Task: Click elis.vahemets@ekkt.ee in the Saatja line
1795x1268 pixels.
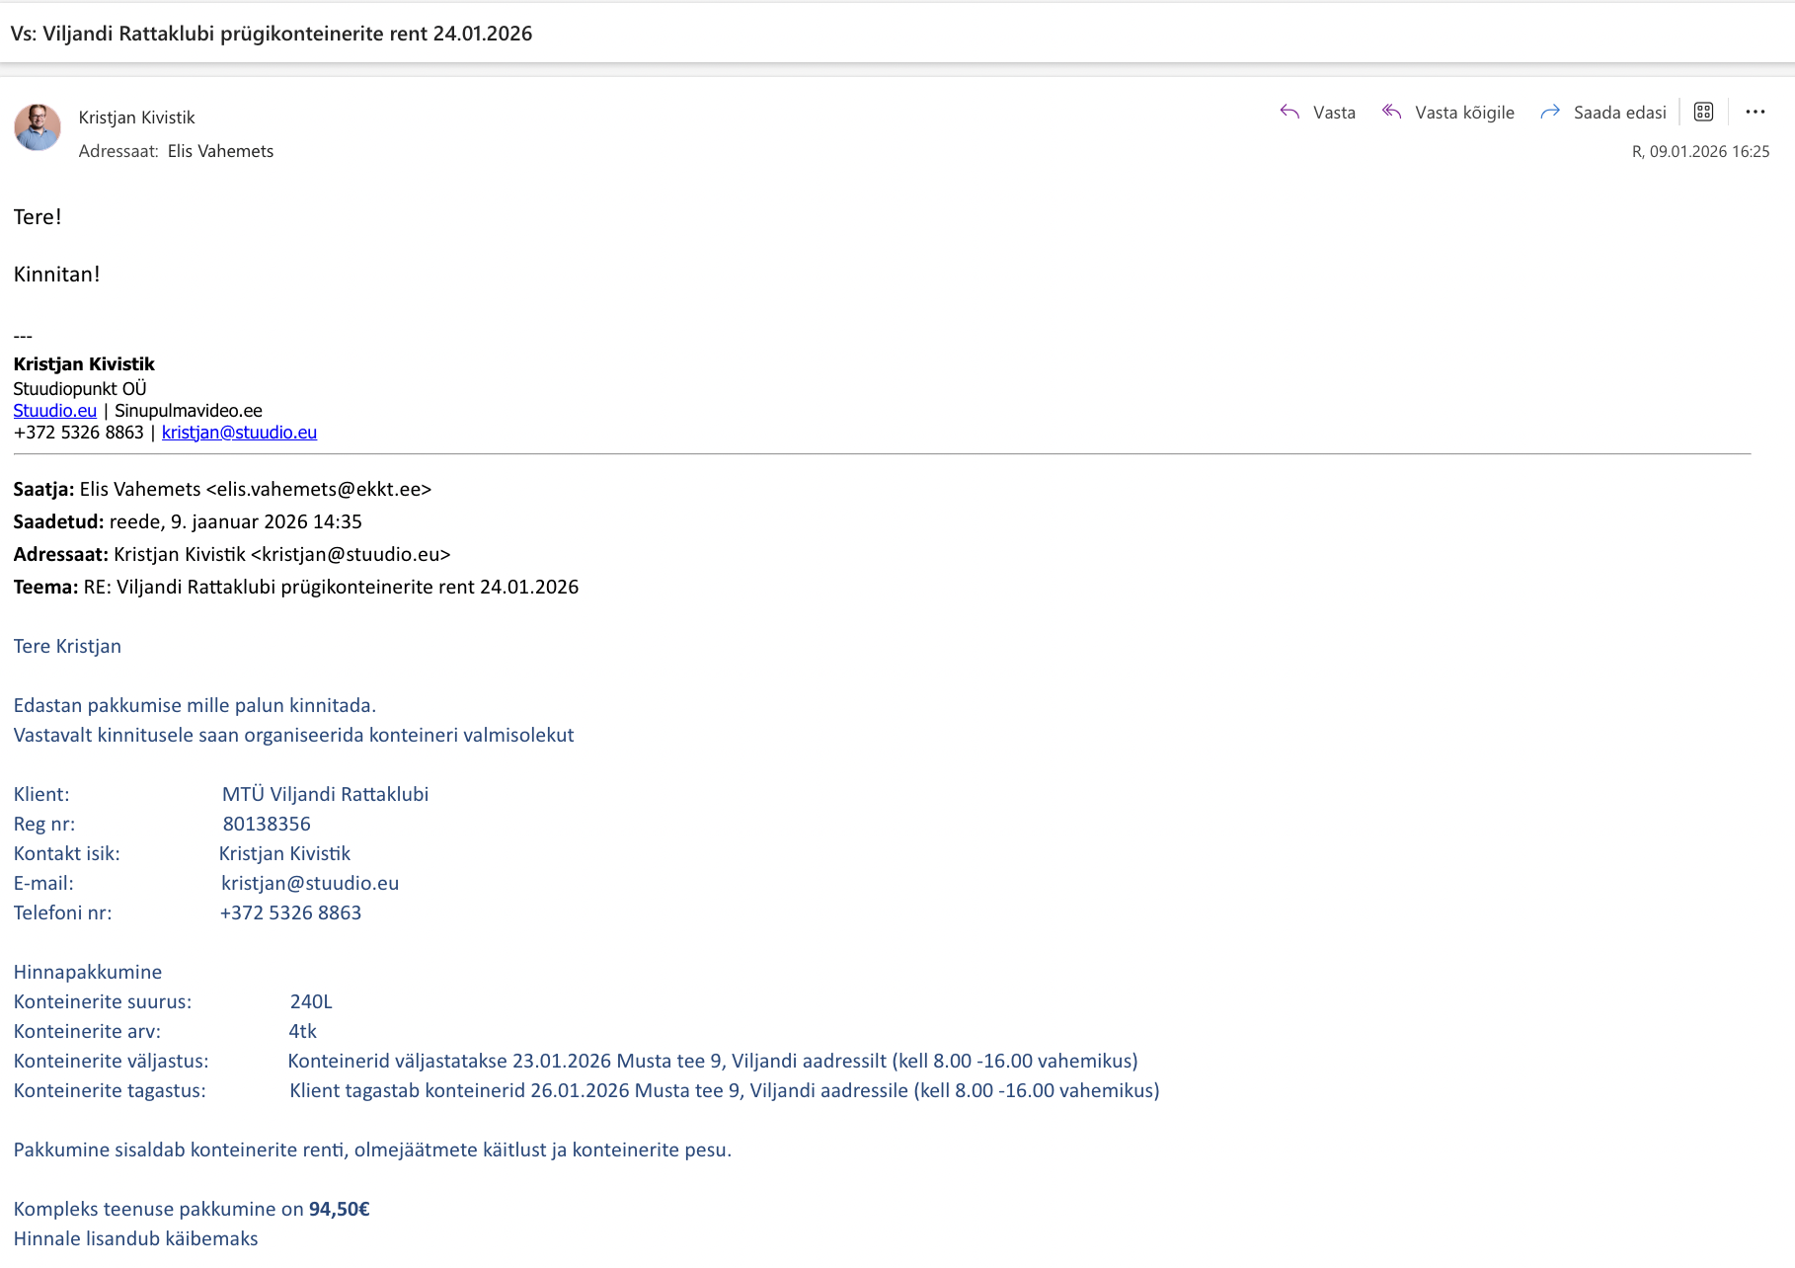Action: click(319, 489)
